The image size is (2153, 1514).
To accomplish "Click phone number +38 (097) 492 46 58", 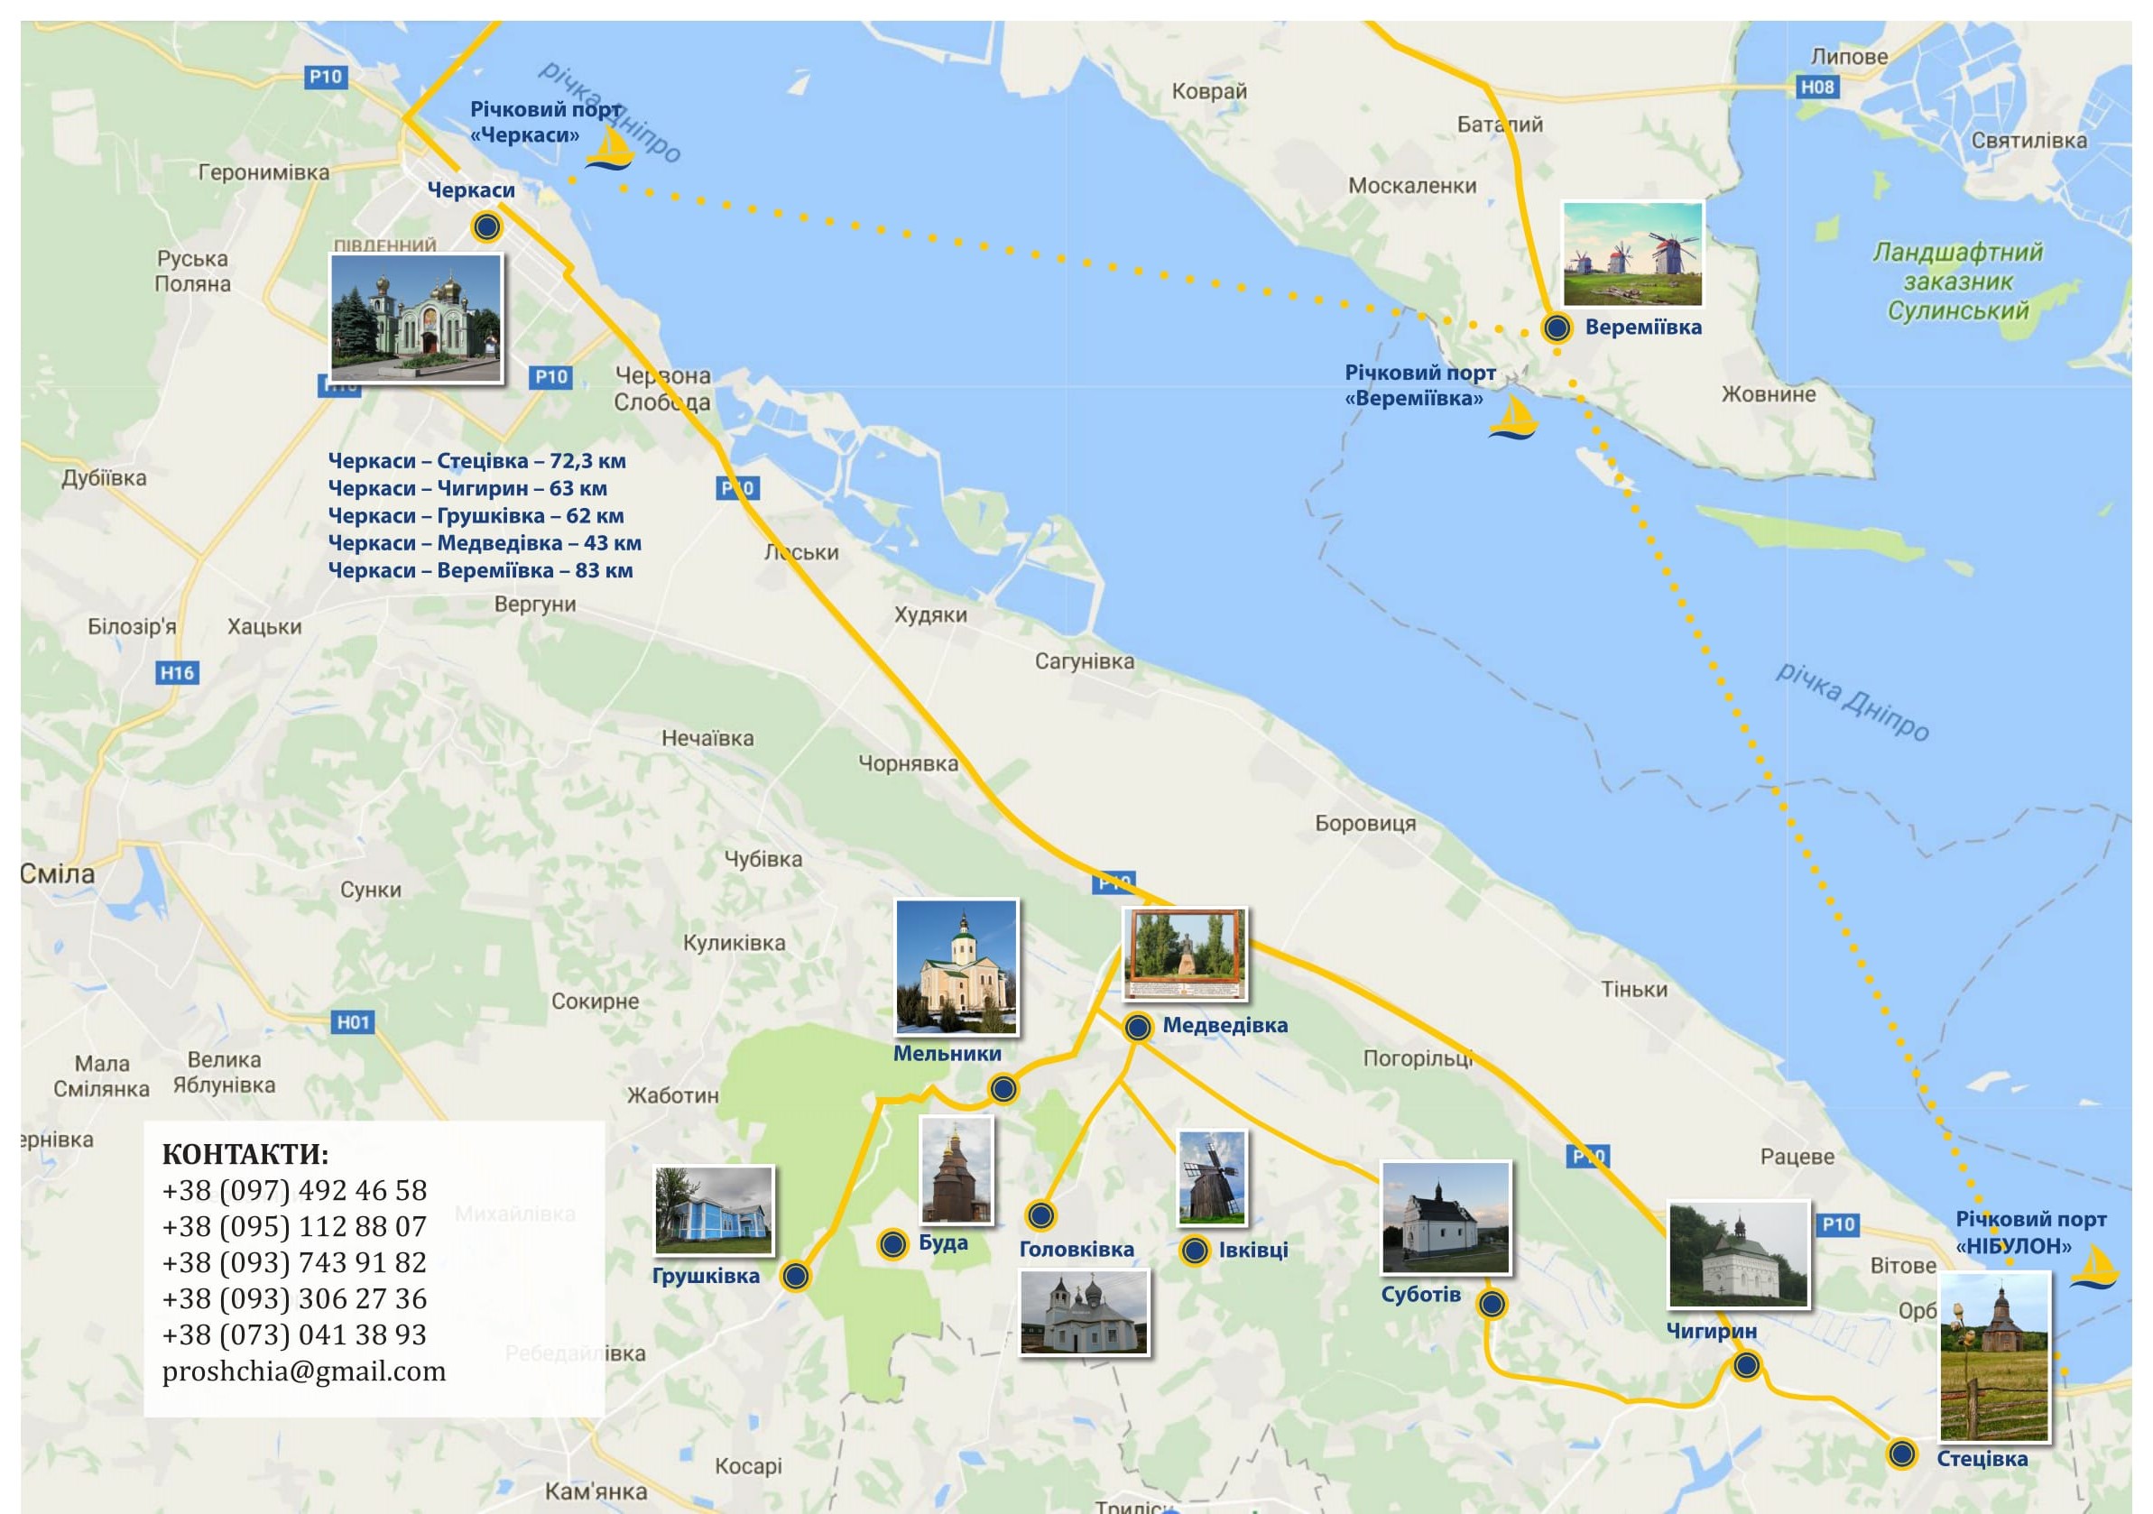I will (294, 1191).
